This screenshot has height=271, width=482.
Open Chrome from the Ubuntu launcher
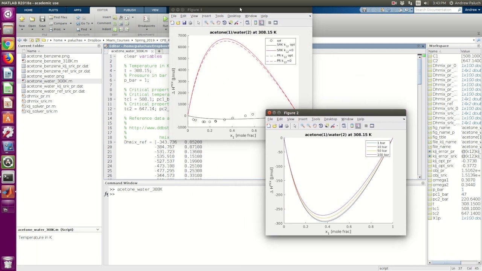8,44
